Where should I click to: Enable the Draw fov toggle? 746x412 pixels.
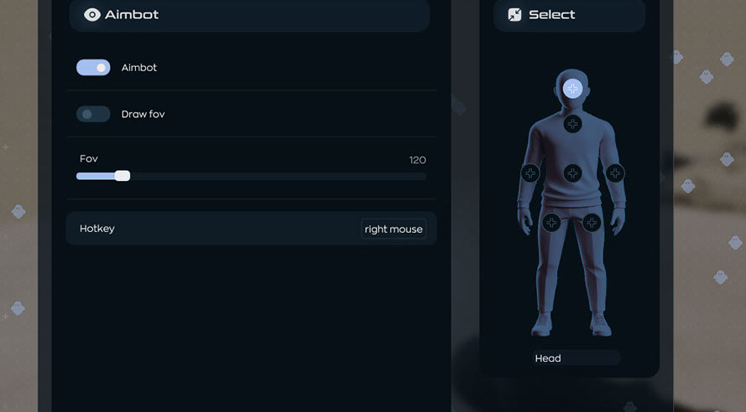[93, 114]
